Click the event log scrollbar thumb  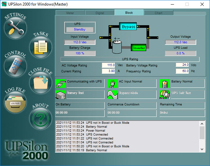(202, 133)
